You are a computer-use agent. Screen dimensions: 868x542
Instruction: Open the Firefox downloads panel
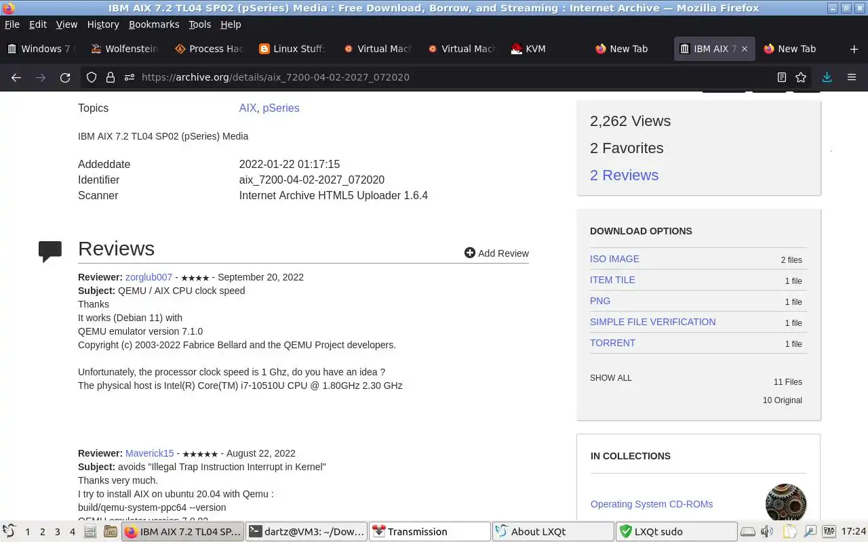click(x=827, y=77)
